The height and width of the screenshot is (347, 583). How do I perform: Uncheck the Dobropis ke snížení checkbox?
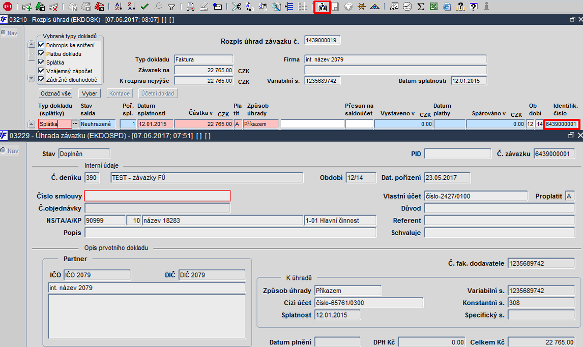(x=41, y=45)
